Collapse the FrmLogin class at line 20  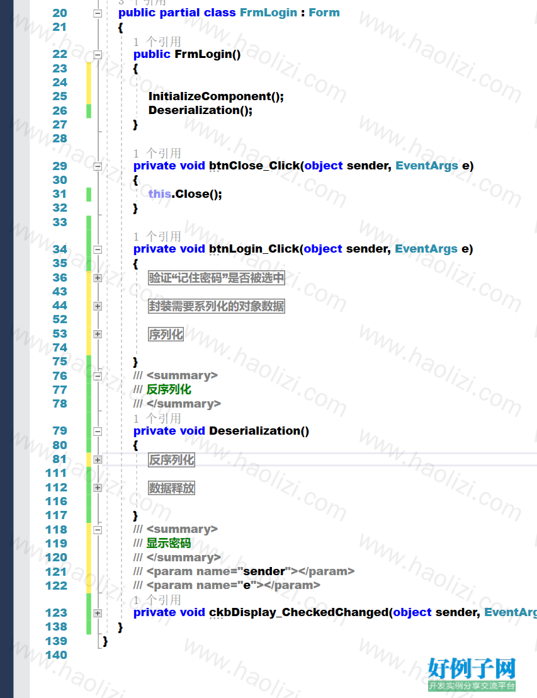(x=98, y=14)
